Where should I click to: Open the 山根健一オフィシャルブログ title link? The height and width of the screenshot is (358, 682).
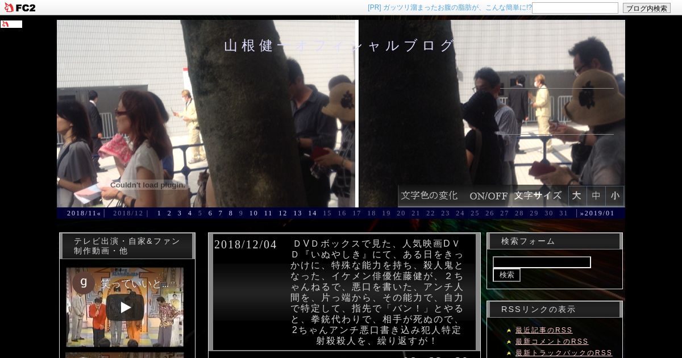click(340, 45)
